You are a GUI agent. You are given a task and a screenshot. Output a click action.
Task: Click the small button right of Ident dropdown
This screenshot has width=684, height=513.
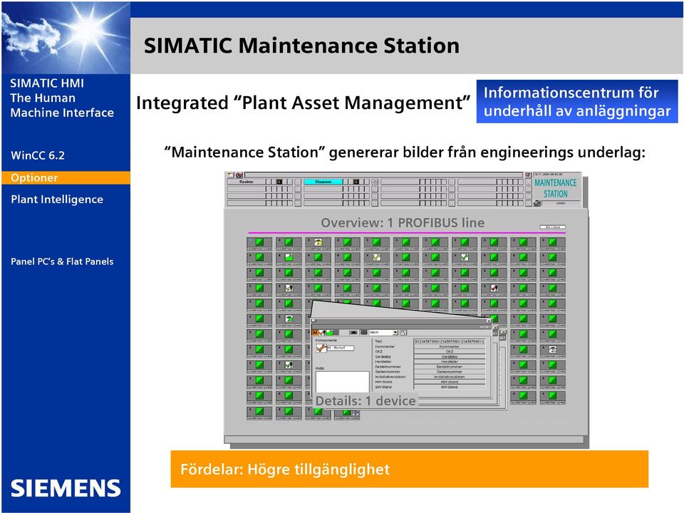click(x=403, y=333)
